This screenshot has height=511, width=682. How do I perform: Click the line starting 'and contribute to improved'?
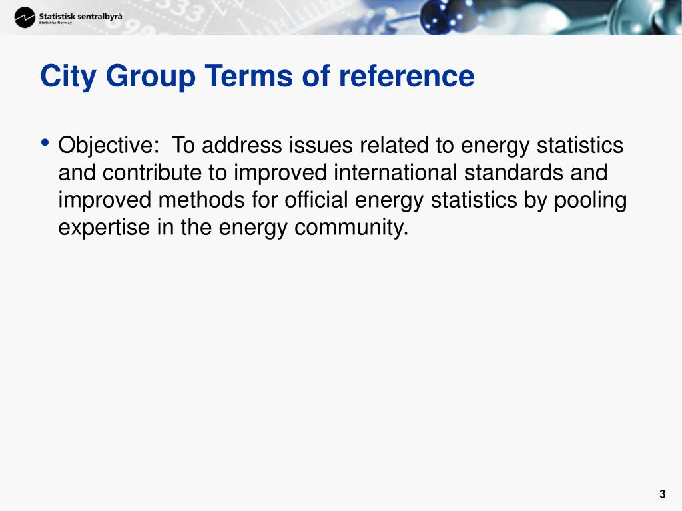[x=333, y=172]
